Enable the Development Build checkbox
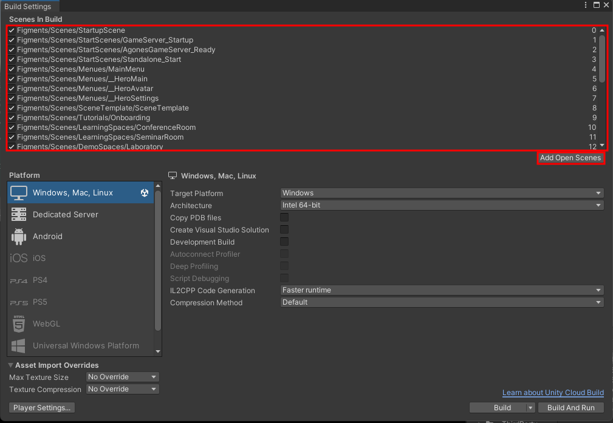 tap(284, 242)
